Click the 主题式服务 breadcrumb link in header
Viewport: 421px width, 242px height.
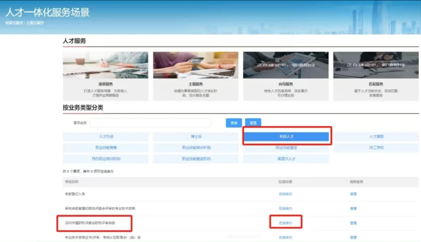coord(35,23)
